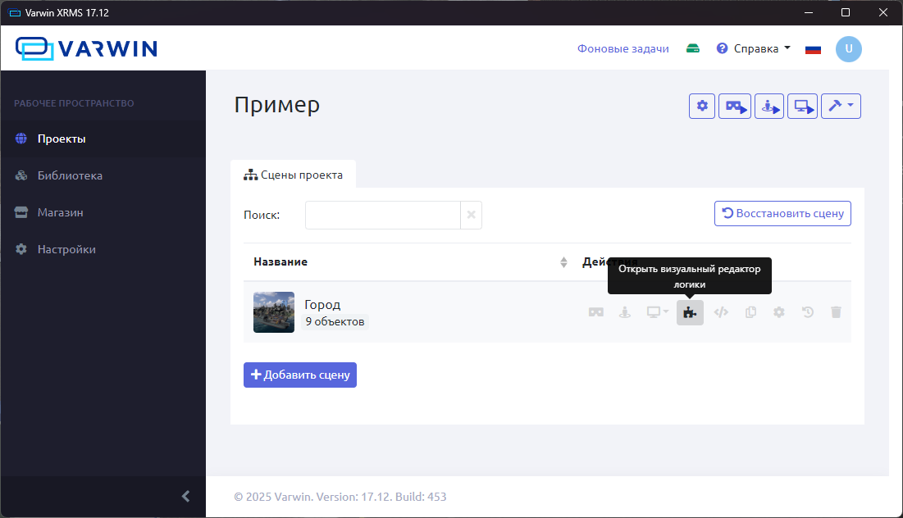Expand the scene desktop view dropdown
Viewport: 903px width, 518px height.
658,312
